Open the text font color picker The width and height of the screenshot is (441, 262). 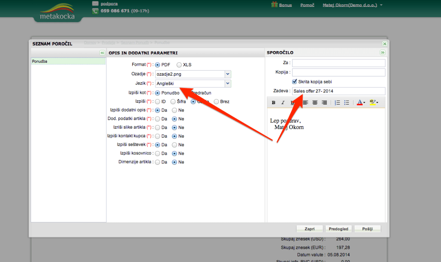pyautogui.click(x=361, y=103)
